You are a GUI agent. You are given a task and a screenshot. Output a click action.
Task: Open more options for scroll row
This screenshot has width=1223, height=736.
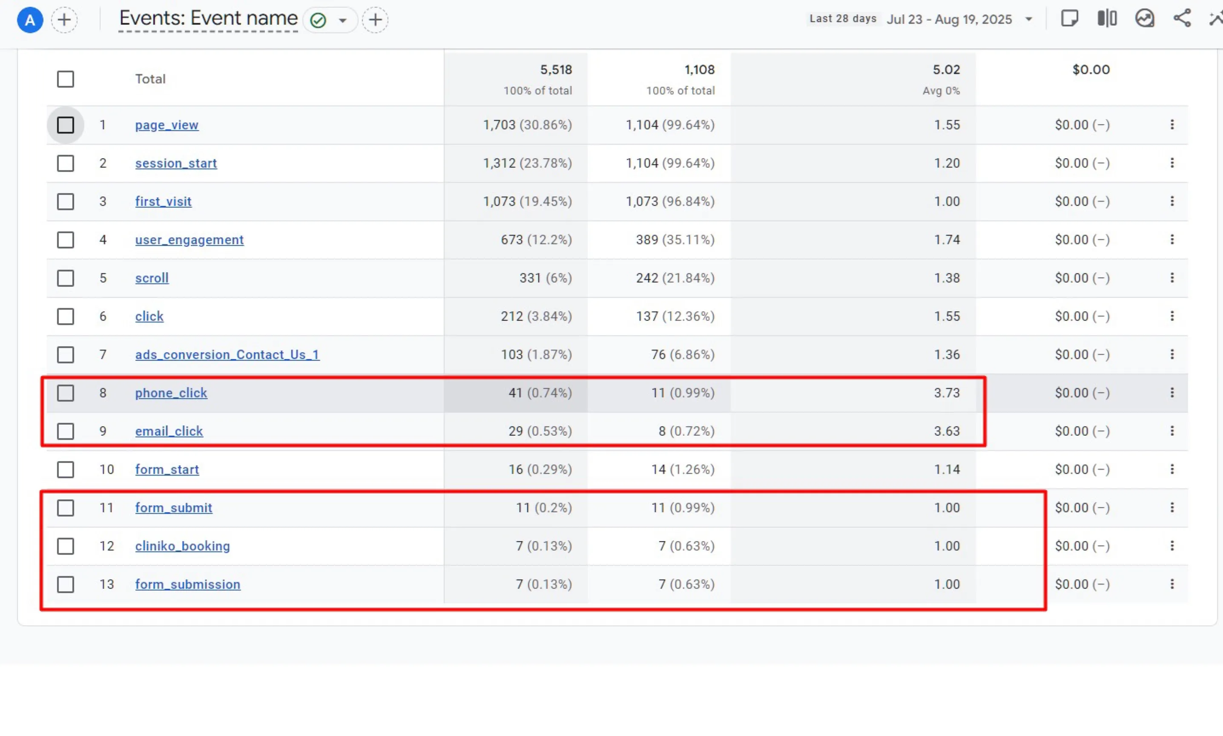coord(1172,278)
